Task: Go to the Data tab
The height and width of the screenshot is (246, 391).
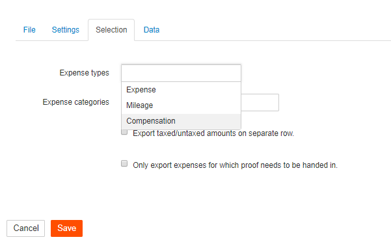Action: [x=152, y=30]
